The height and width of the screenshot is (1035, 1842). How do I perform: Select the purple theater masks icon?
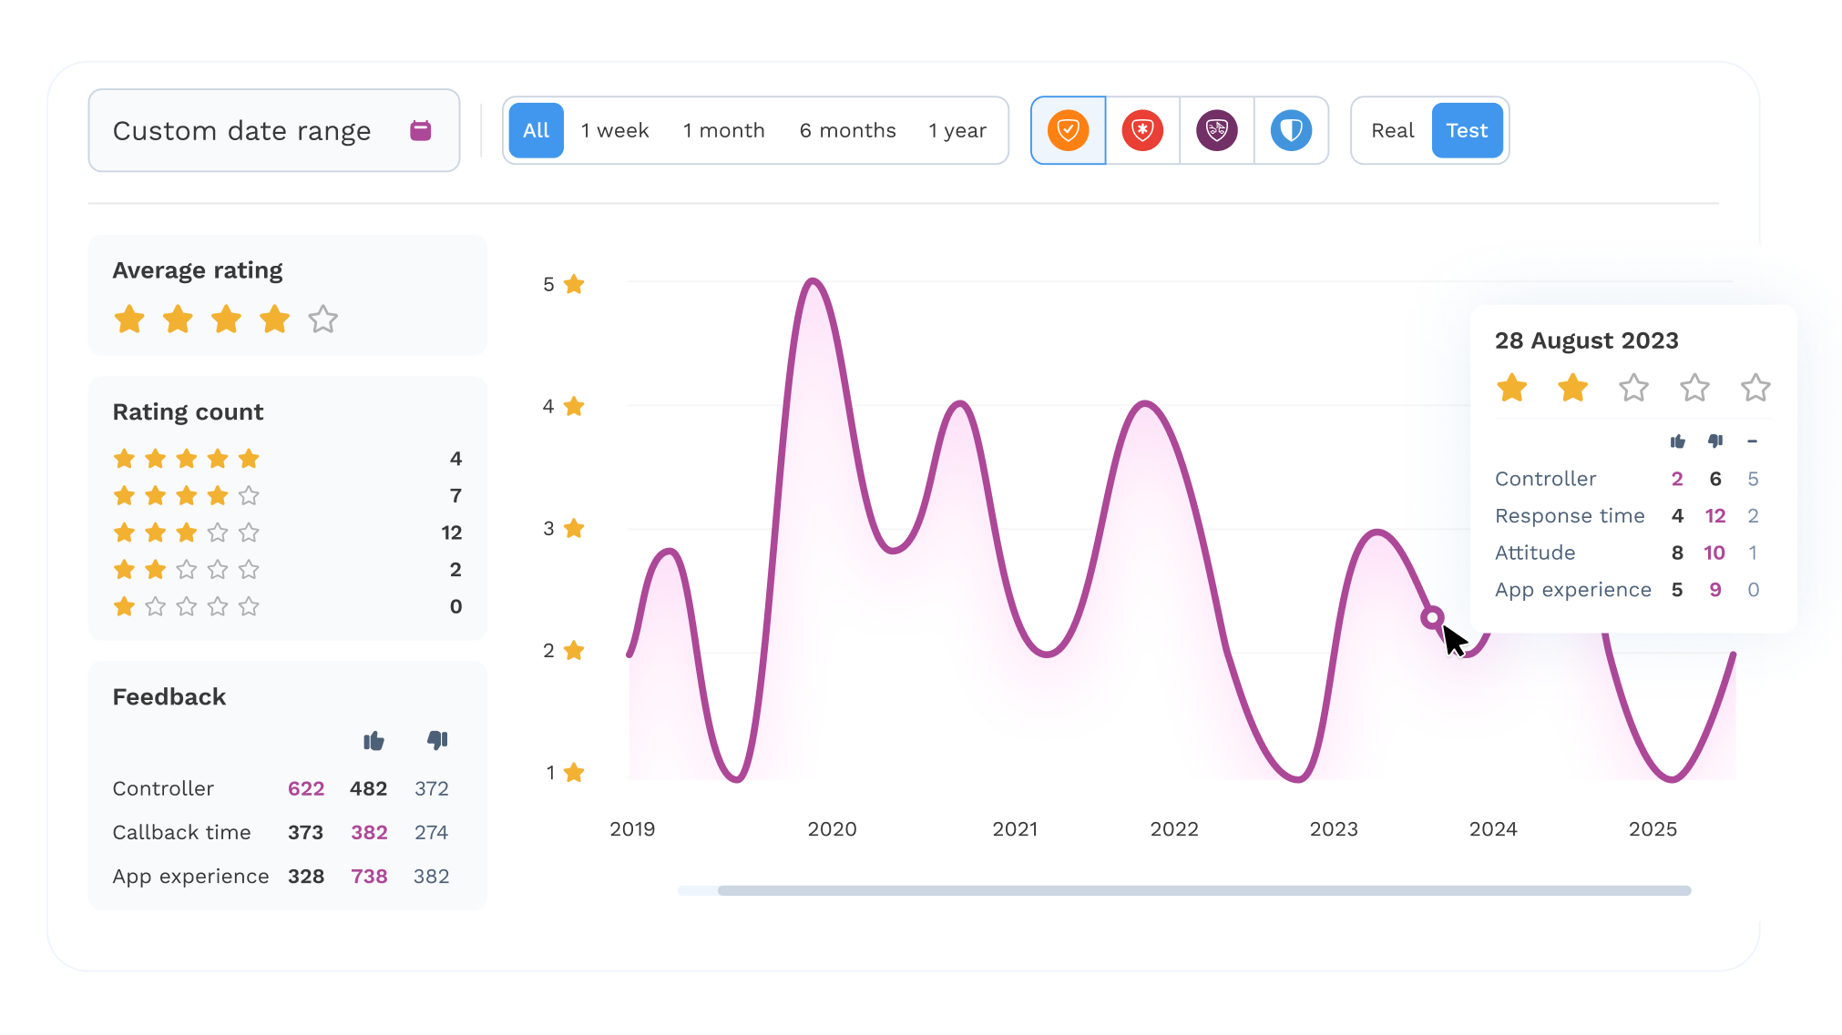point(1216,130)
